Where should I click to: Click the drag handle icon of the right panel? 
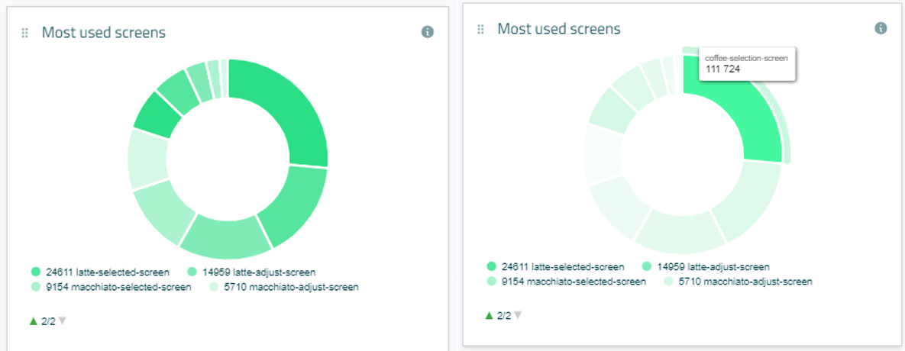tap(480, 29)
